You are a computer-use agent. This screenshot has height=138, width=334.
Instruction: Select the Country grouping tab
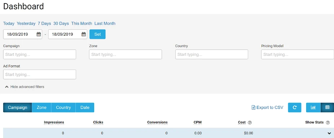click(x=63, y=107)
